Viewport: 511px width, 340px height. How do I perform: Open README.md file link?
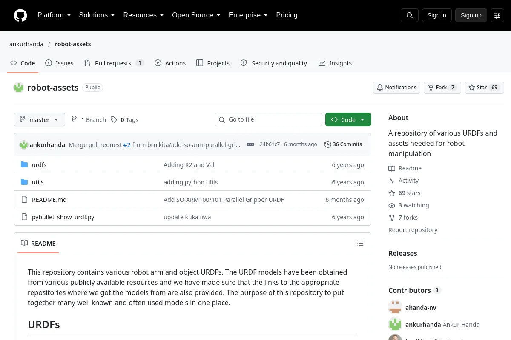coord(49,200)
